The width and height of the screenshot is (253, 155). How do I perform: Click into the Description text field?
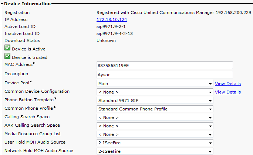[x=165, y=74]
